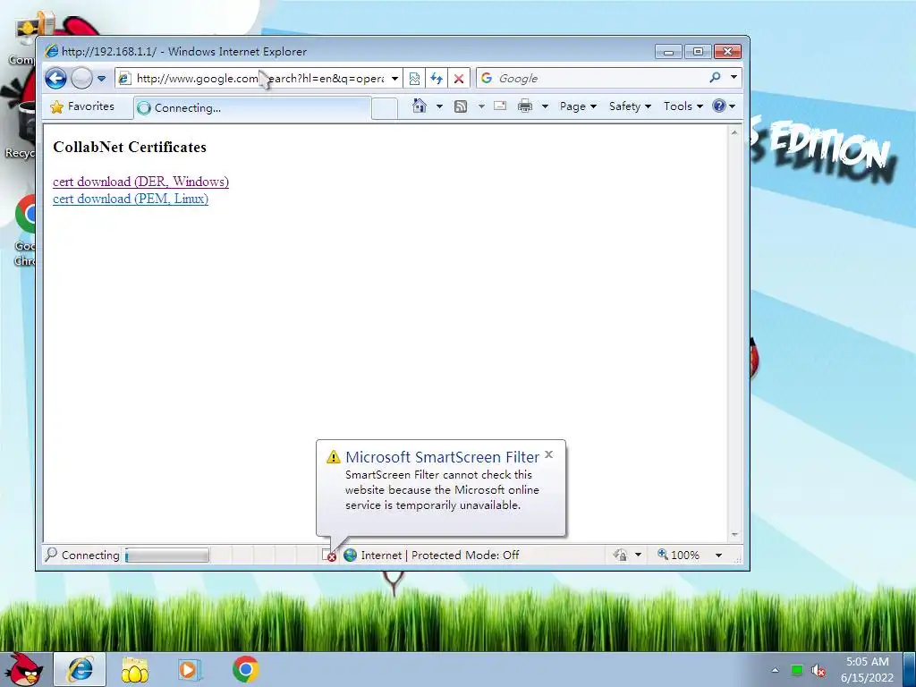Expand the zoom level dropdown arrow
Screen dimensions: 916x687
click(718, 555)
